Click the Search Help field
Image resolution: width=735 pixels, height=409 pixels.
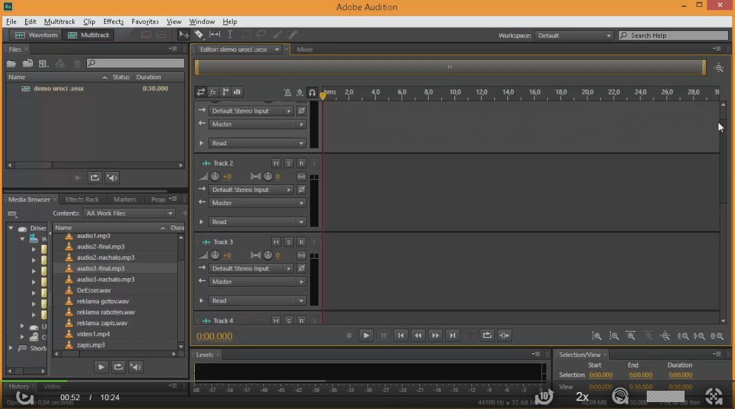coord(674,36)
